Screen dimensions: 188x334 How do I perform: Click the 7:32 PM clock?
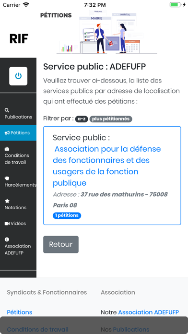pos(95,5)
